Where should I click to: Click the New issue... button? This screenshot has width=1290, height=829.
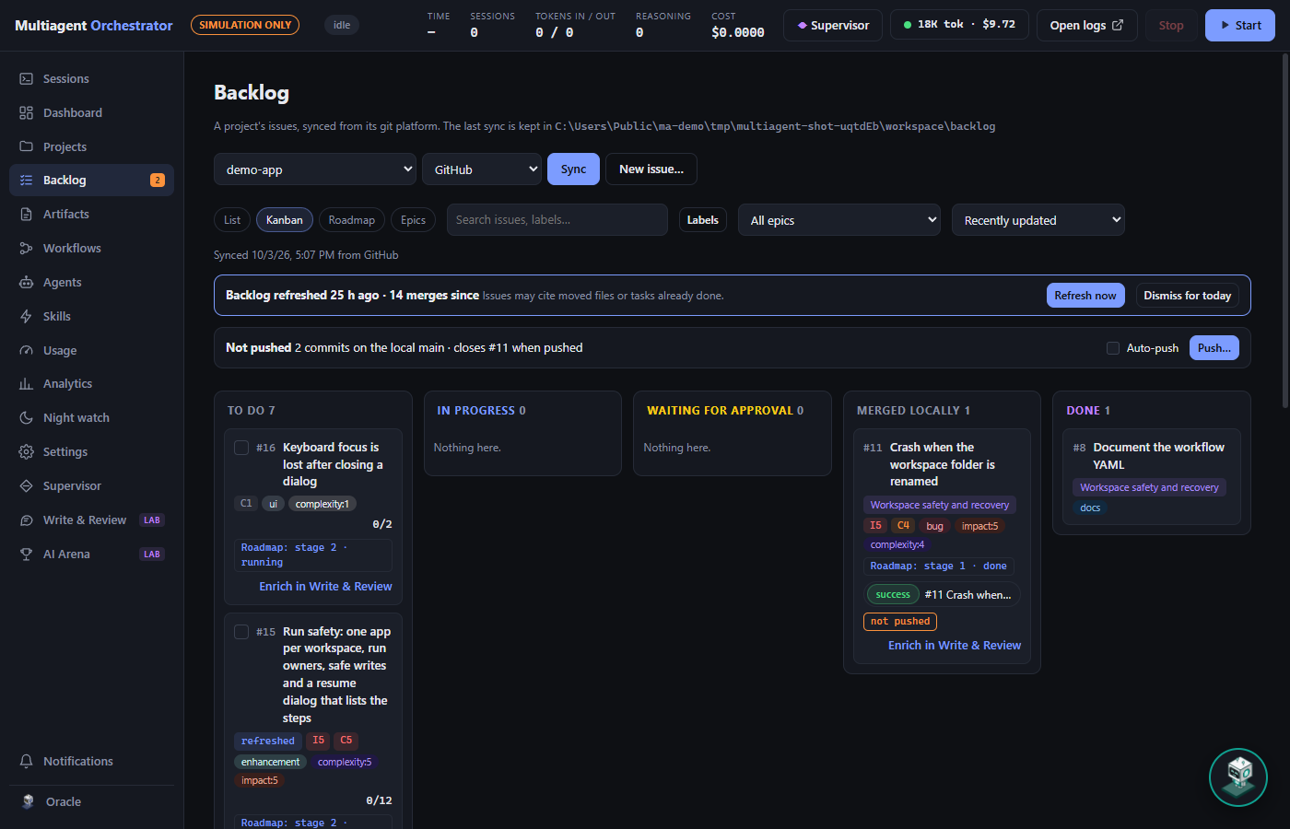point(651,169)
